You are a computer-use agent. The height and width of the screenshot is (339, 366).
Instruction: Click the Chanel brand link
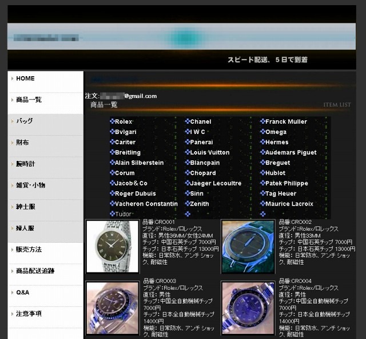point(201,121)
